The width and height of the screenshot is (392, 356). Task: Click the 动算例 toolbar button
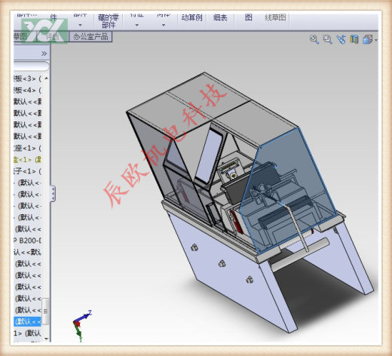191,17
